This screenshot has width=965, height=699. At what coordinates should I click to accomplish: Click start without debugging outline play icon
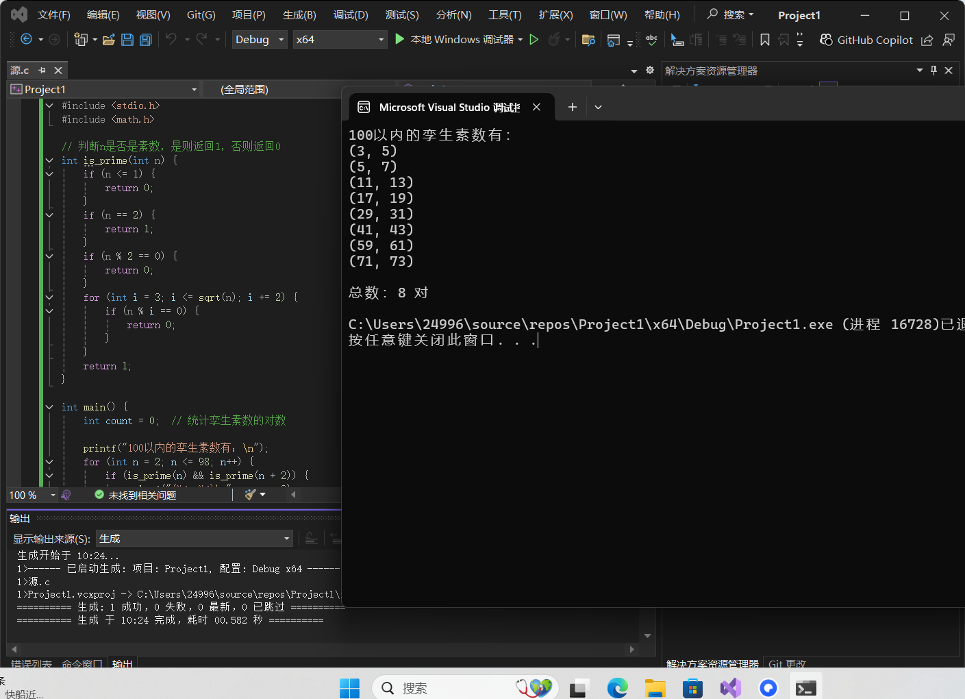coord(534,40)
